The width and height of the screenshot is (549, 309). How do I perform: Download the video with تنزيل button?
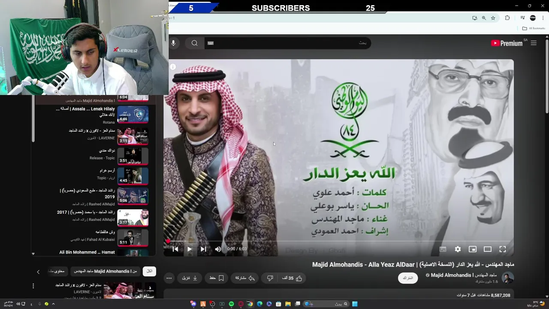pyautogui.click(x=190, y=278)
